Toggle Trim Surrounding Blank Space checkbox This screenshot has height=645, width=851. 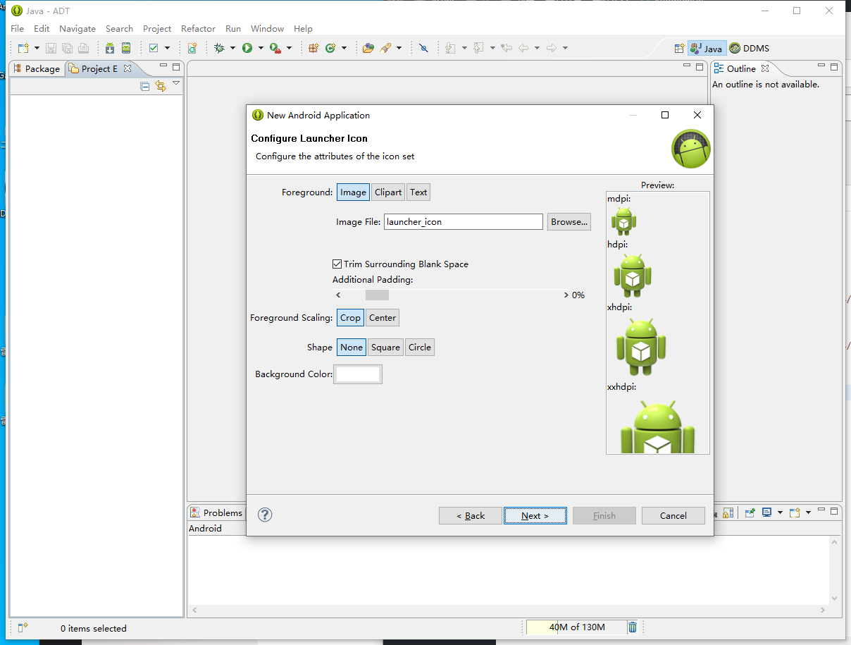[337, 264]
